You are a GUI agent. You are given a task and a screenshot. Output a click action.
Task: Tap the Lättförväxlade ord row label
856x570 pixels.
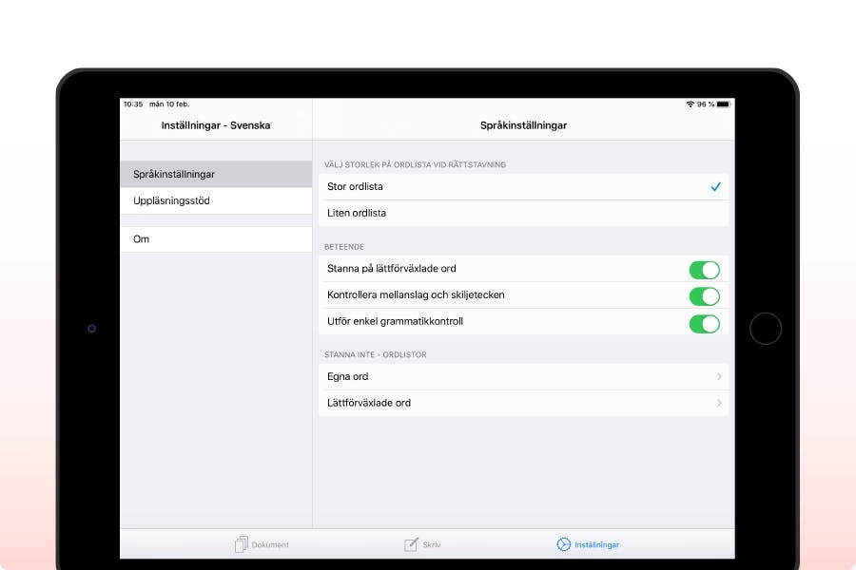[x=369, y=403]
